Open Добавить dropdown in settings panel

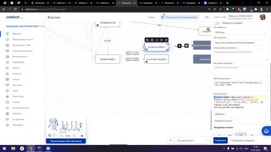point(241,114)
